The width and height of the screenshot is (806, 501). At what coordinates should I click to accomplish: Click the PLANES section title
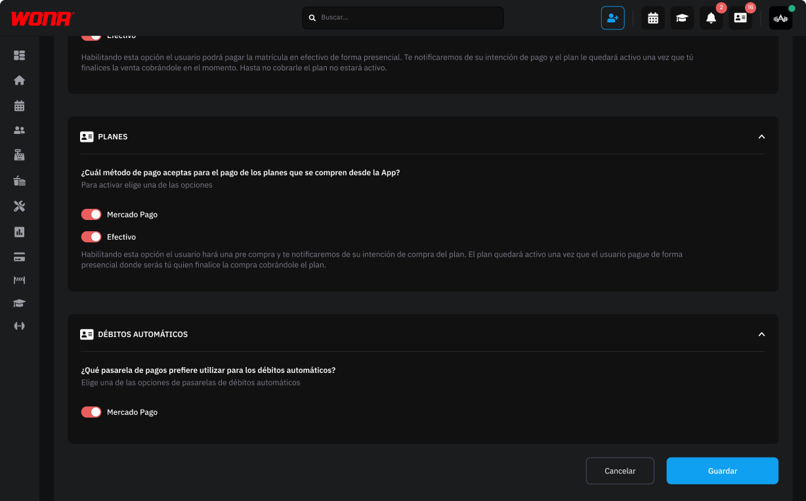(113, 137)
